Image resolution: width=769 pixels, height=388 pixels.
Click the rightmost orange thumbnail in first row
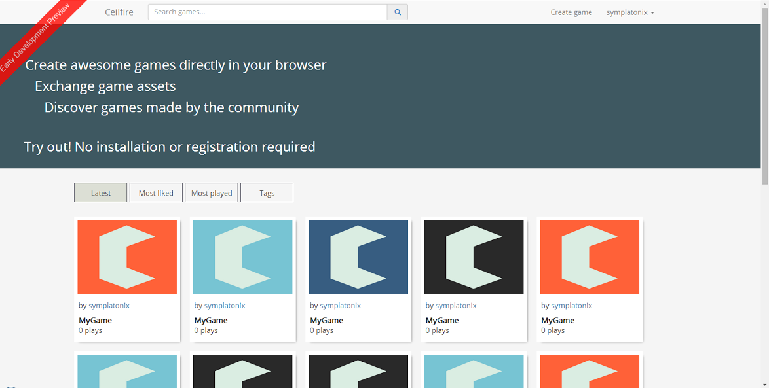[590, 257]
